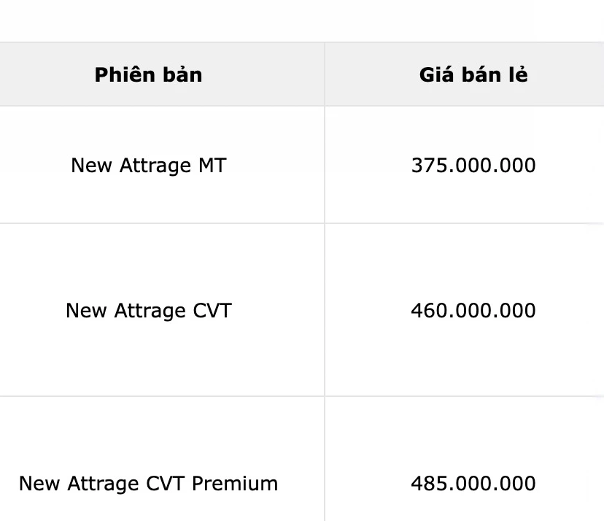Click "CVT" in the CVT Premium row
This screenshot has width=604, height=521.
tap(166, 484)
